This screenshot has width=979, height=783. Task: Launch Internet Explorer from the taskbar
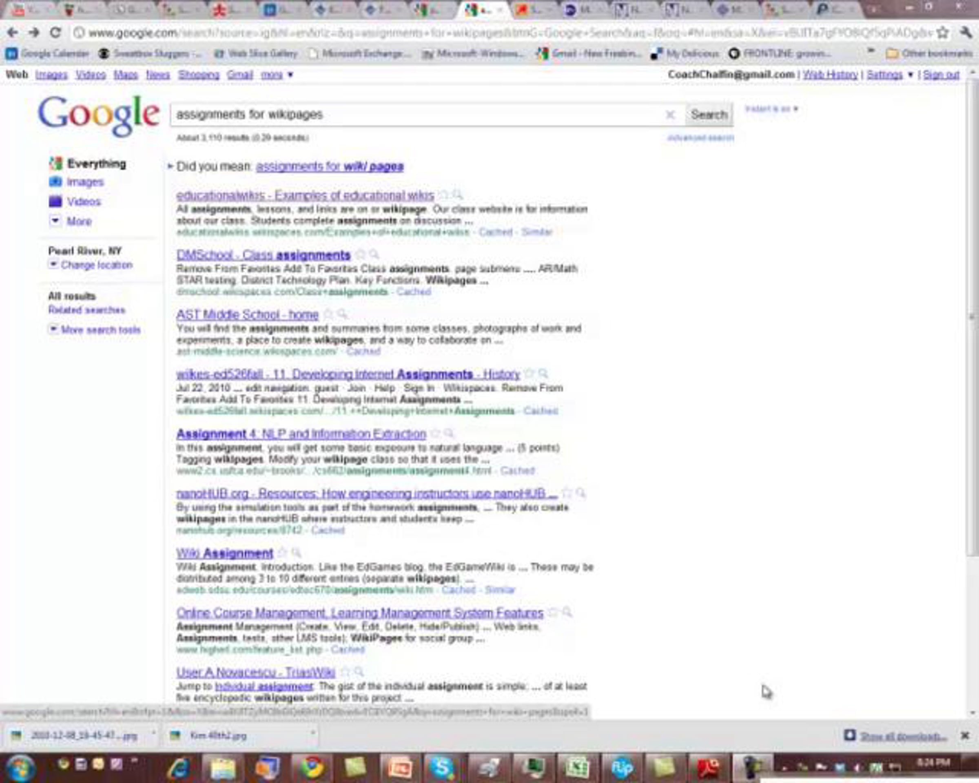point(179,768)
